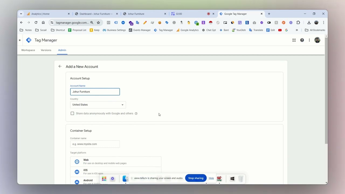Expand the hidden bookmarks chevron
Image resolution: width=345 pixels, height=194 pixels.
click(297, 30)
